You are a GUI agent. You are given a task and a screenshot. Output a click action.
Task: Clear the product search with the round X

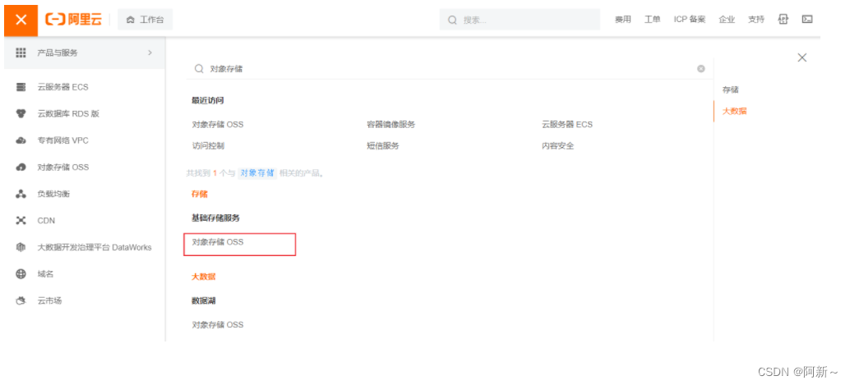[701, 69]
